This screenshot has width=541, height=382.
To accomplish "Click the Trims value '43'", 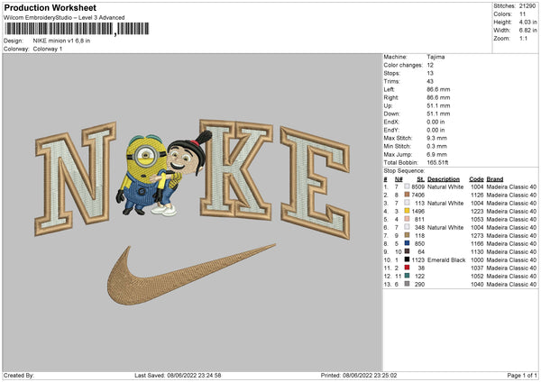I will (430, 81).
